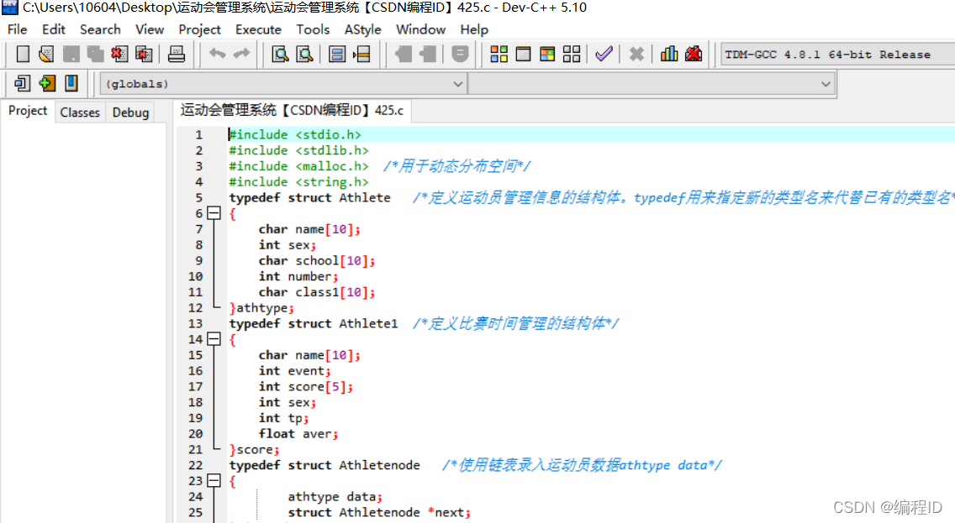
Task: Run the compiled program
Action: [523, 53]
